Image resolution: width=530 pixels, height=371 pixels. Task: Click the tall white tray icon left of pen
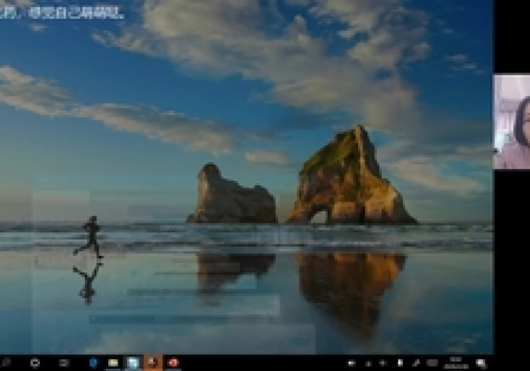pyautogui.click(x=400, y=363)
